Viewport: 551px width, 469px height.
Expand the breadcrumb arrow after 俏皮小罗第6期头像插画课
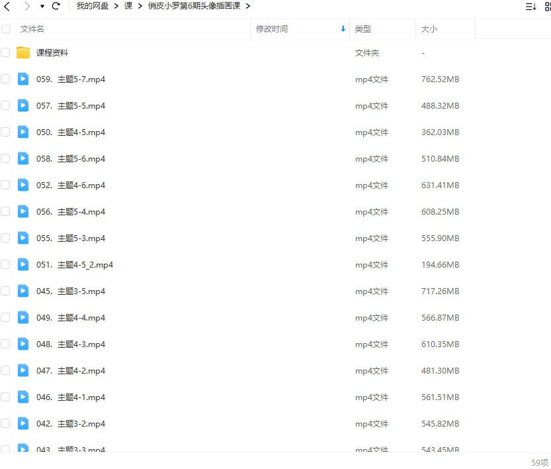coord(248,6)
